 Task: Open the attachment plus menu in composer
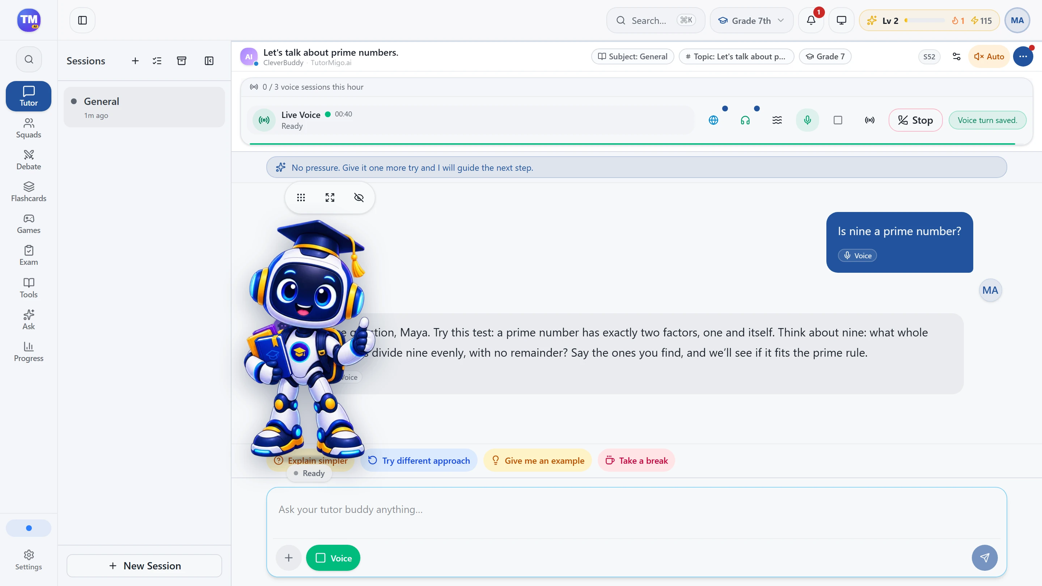tap(288, 558)
